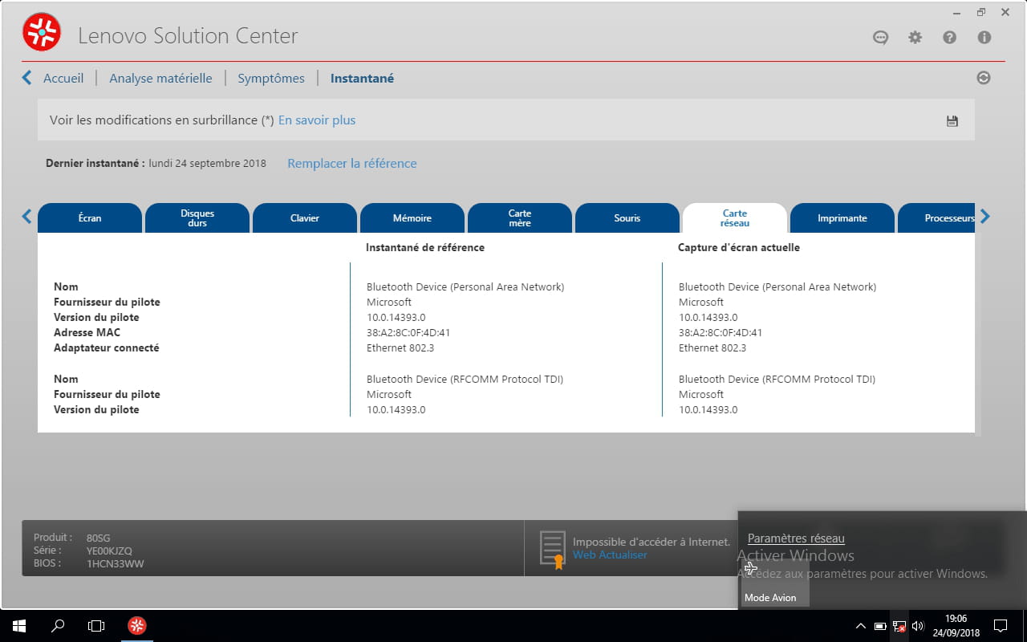Open Task View on the taskbar
This screenshot has height=642, width=1027.
pos(96,625)
